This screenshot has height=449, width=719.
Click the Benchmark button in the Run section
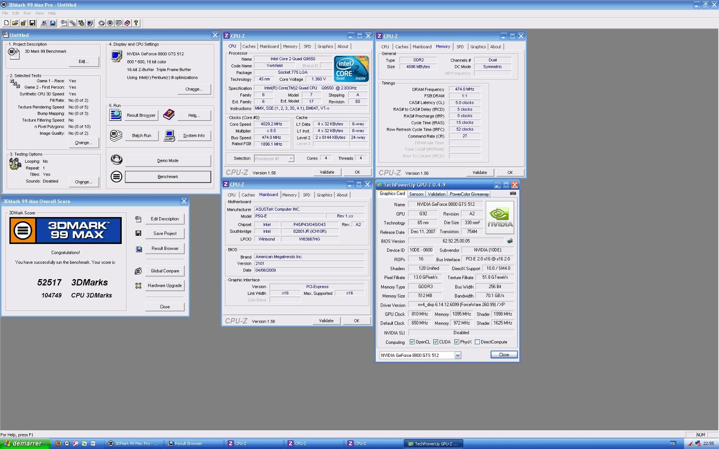[x=168, y=177]
